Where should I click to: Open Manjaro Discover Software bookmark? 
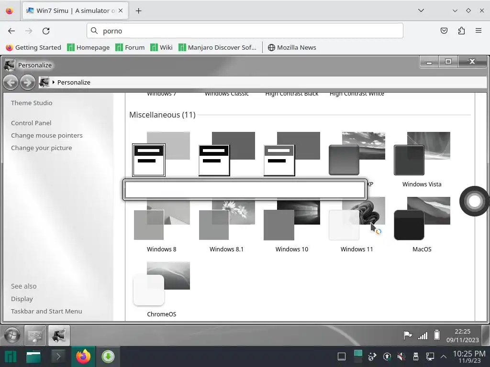(217, 47)
